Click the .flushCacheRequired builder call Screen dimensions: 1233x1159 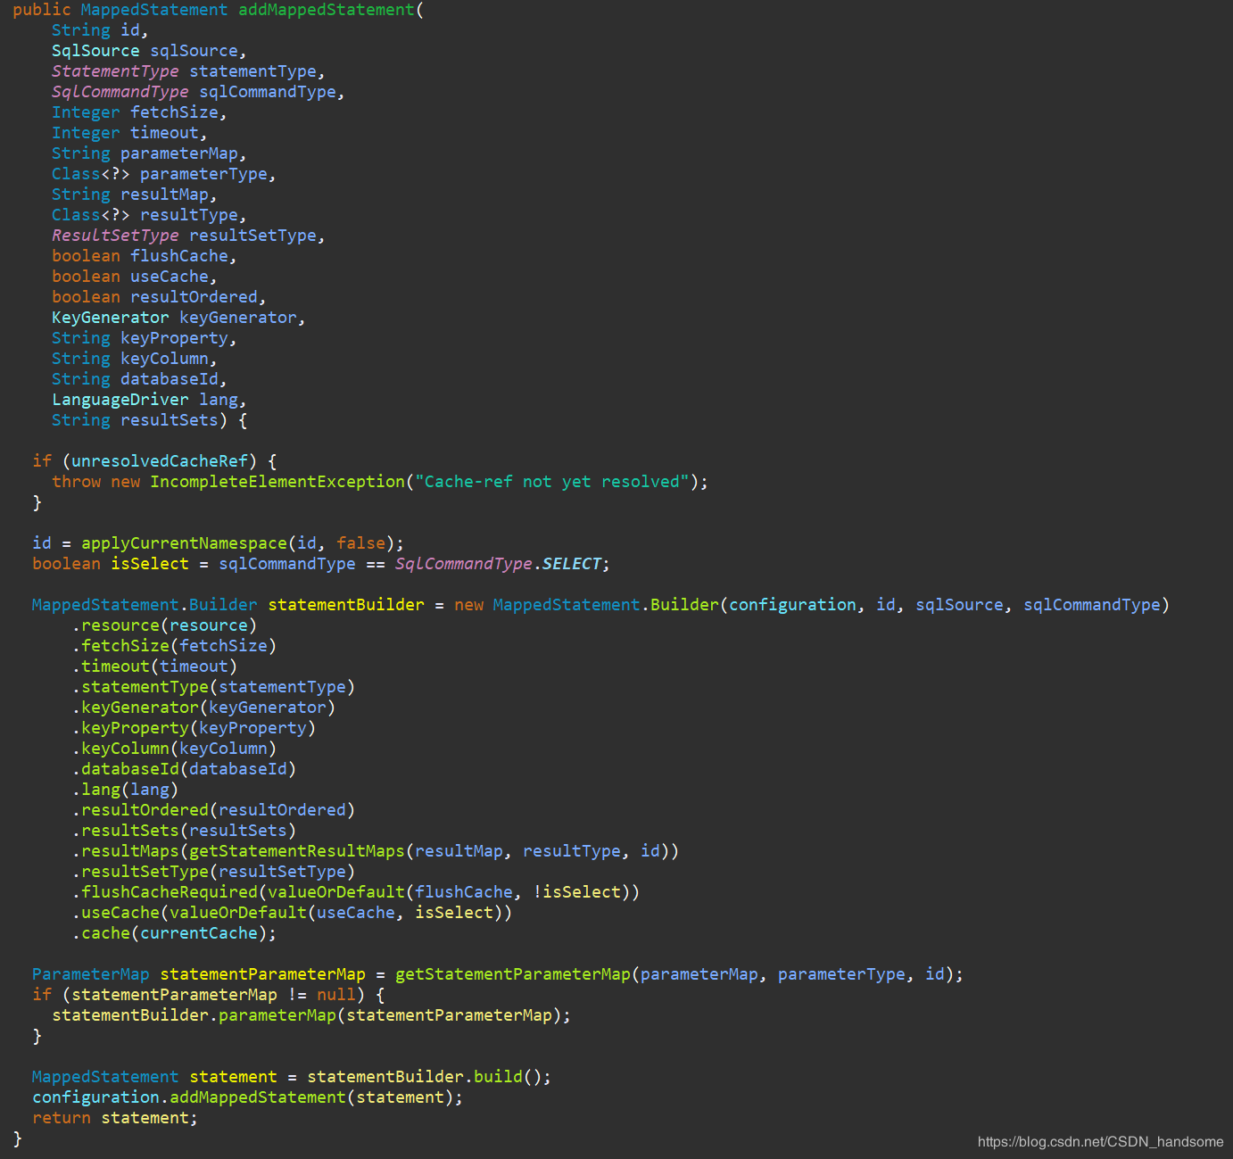[165, 892]
